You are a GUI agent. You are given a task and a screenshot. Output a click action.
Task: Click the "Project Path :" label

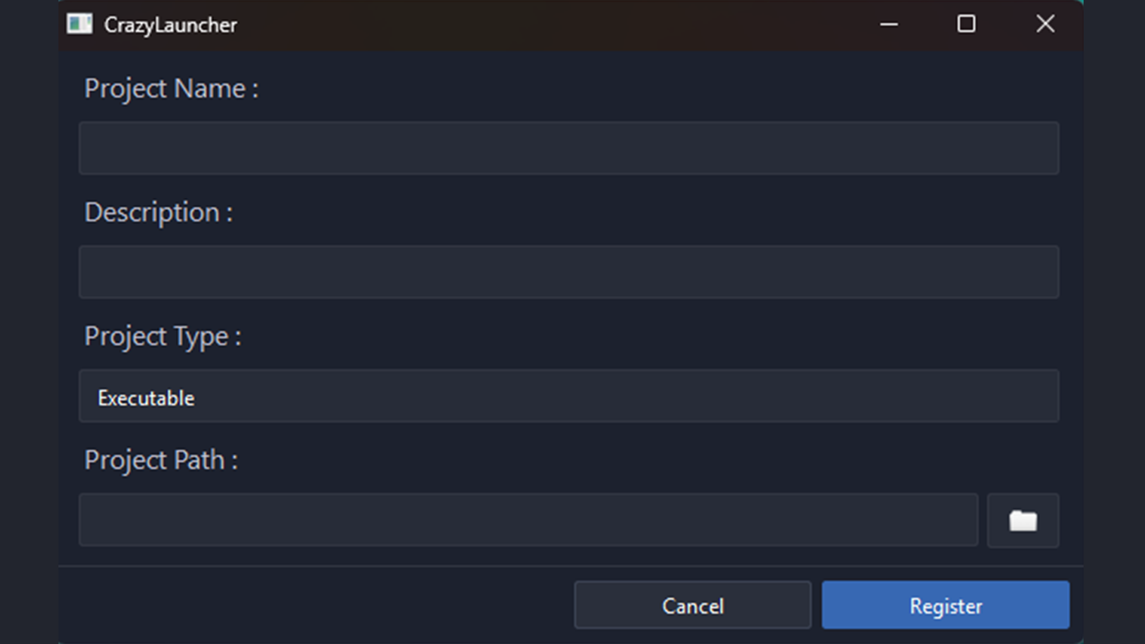click(161, 460)
